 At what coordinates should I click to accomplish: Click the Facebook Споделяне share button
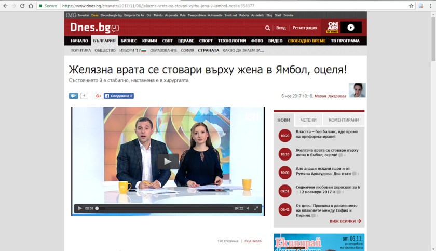pos(119,96)
